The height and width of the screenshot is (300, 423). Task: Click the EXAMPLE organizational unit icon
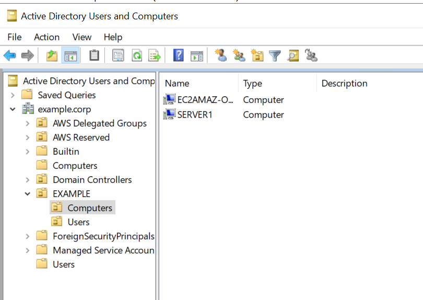coord(42,193)
